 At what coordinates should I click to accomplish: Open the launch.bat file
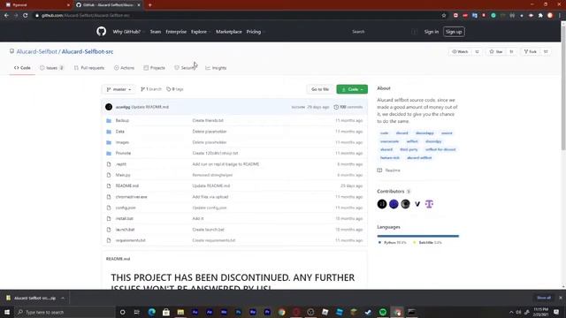click(125, 230)
